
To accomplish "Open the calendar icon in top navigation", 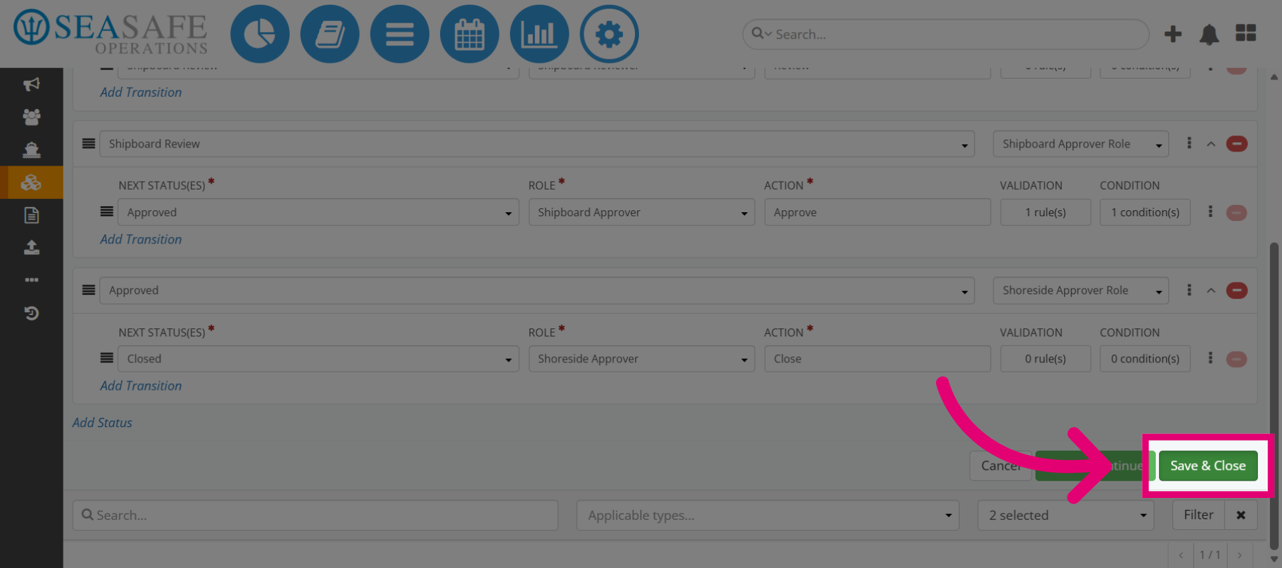I will [469, 34].
